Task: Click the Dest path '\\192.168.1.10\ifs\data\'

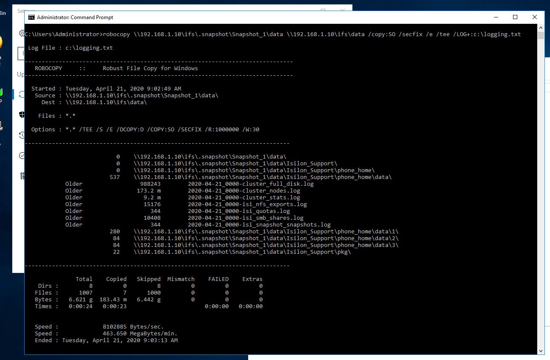Action: 106,102
